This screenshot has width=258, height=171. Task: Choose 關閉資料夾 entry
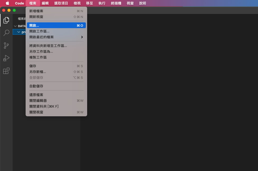pyautogui.click(x=56, y=106)
